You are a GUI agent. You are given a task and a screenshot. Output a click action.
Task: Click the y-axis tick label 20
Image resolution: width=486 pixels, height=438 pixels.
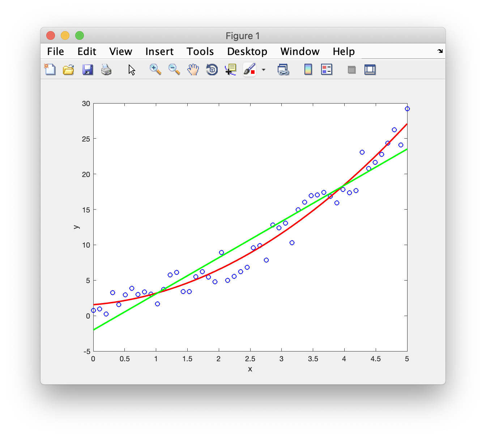click(x=86, y=174)
